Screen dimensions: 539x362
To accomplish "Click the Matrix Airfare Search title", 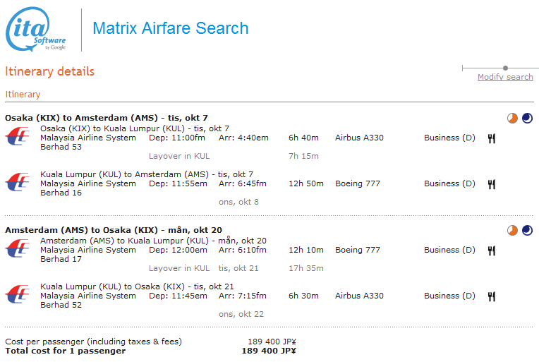I will [x=171, y=29].
